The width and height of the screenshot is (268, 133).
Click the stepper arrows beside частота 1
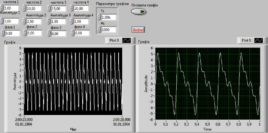click(2, 8)
